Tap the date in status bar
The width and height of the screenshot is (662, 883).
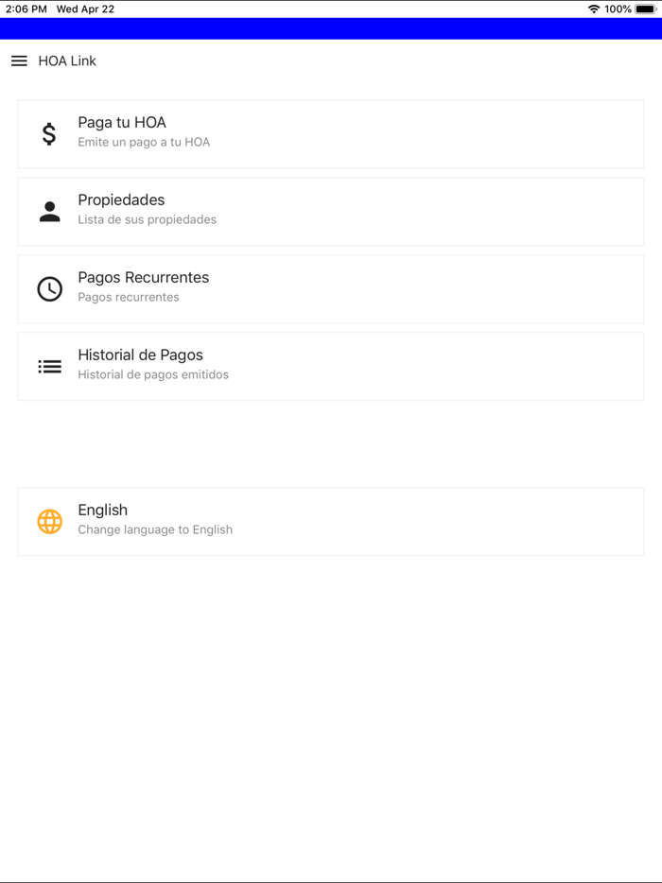[x=85, y=9]
